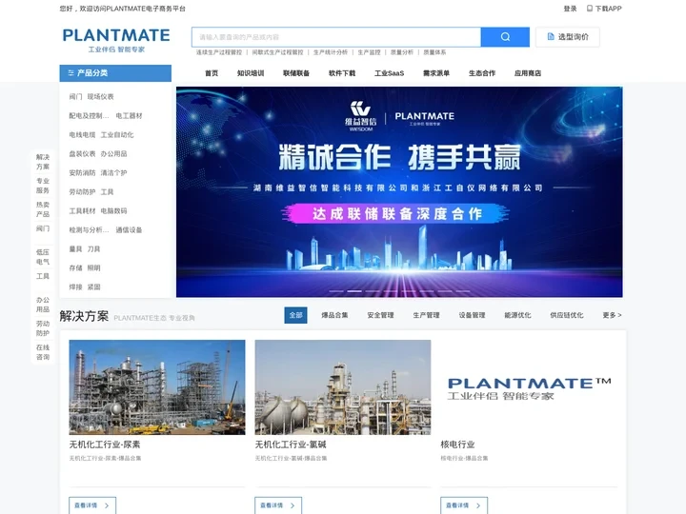Open 电脑数码 in the category list
This screenshot has height=514, width=686.
tap(113, 210)
